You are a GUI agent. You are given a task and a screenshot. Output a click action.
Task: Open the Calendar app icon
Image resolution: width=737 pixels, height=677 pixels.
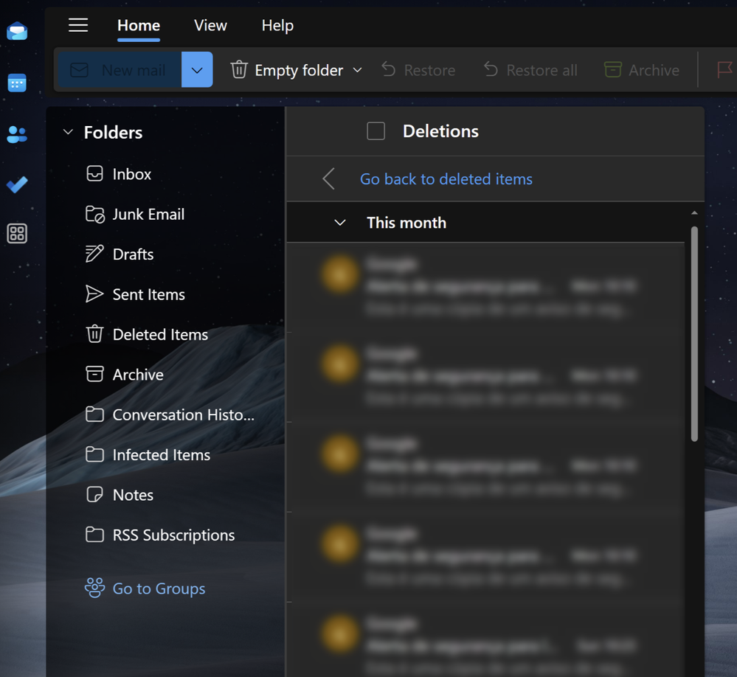[17, 83]
